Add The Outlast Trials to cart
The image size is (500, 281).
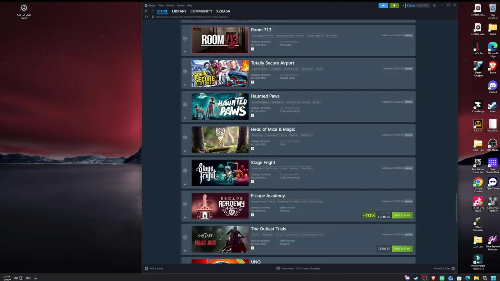pyautogui.click(x=402, y=249)
